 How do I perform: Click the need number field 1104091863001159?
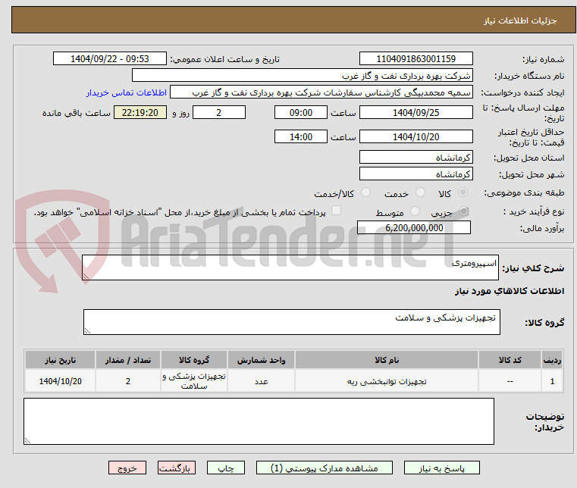pyautogui.click(x=416, y=58)
